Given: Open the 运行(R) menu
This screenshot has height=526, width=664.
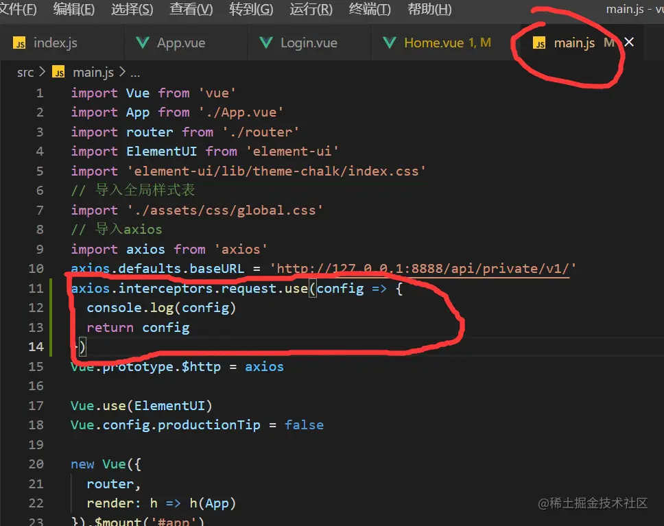Looking at the screenshot, I should point(311,9).
